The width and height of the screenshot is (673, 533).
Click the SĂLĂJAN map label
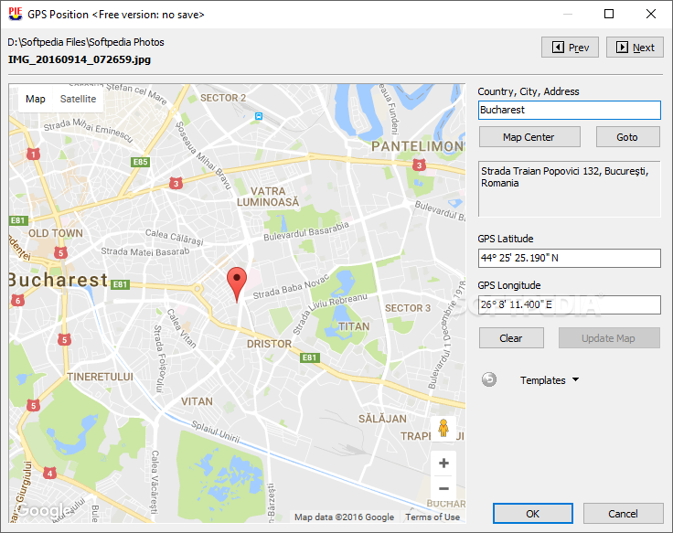point(382,419)
